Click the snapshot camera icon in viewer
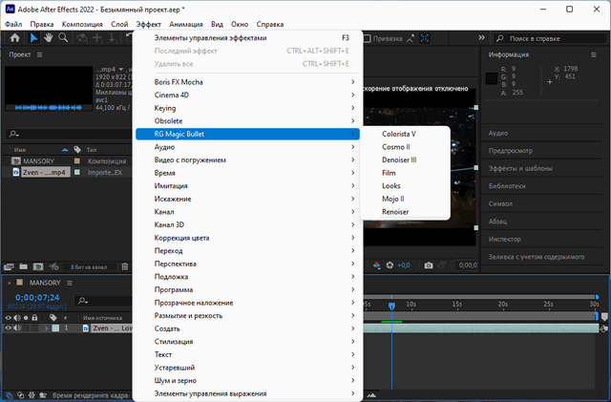 [429, 265]
